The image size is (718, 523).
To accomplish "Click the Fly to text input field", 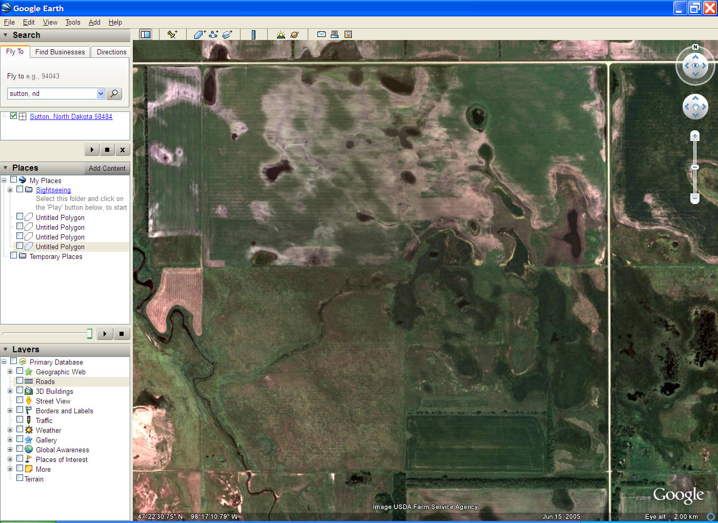I will click(52, 93).
